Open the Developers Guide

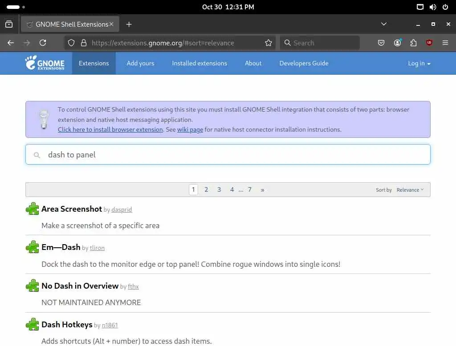click(304, 63)
